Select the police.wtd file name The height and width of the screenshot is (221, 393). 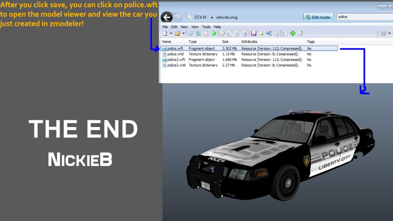click(x=175, y=54)
